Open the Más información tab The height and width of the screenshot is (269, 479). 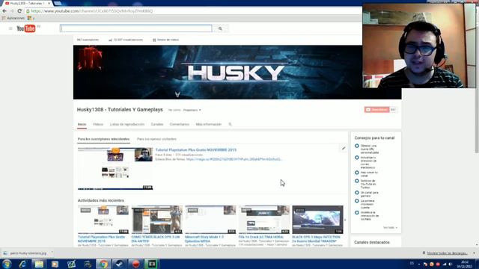pyautogui.click(x=209, y=125)
